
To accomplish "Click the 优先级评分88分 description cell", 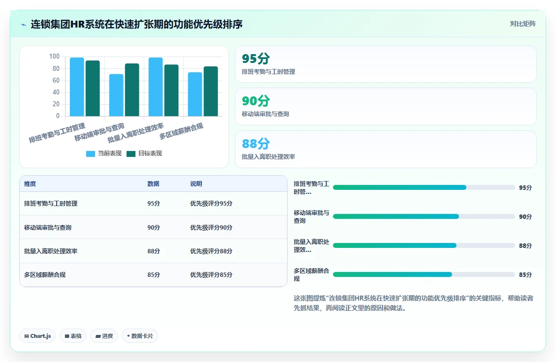I will [211, 251].
